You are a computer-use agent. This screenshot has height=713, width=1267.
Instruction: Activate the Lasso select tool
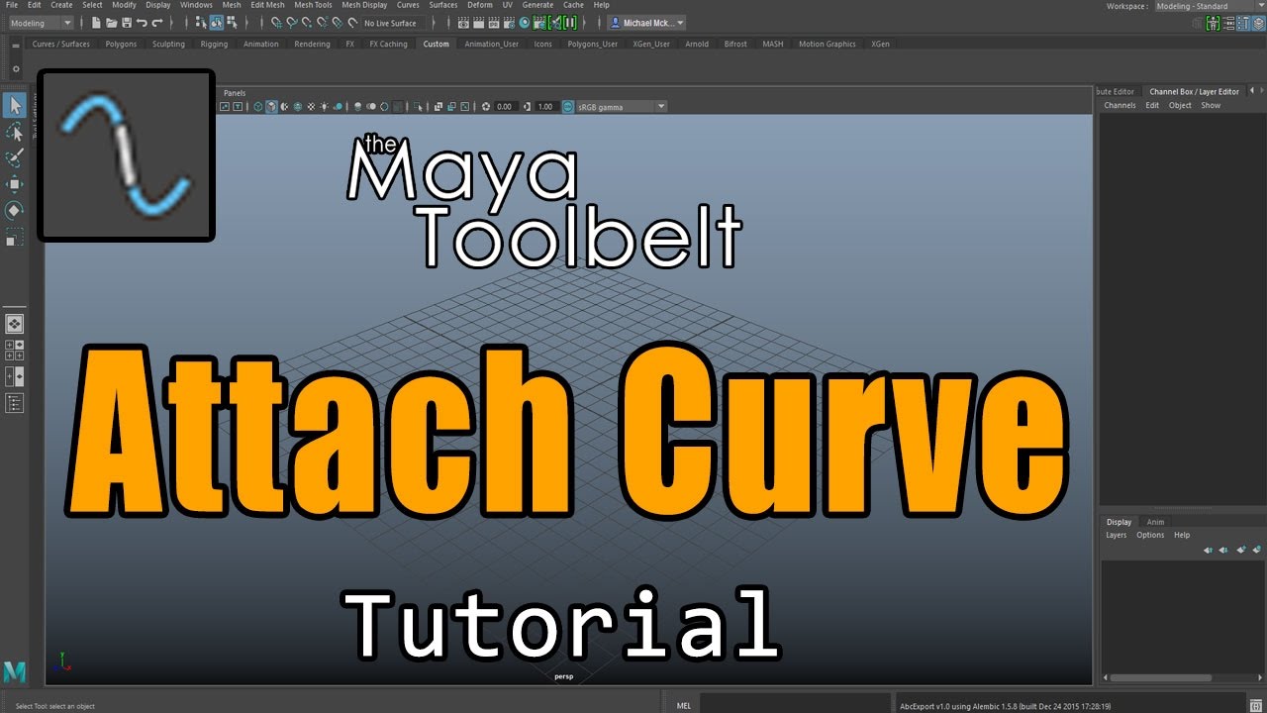pos(15,132)
